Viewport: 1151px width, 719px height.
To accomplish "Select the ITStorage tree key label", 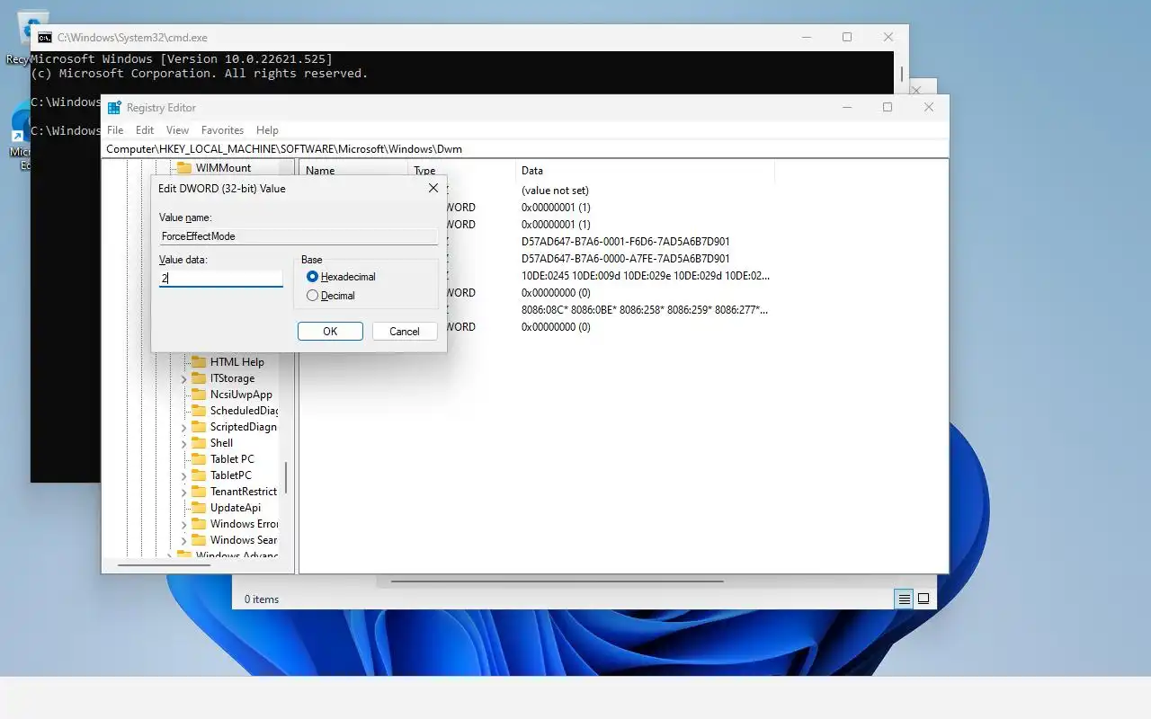I will point(232,378).
